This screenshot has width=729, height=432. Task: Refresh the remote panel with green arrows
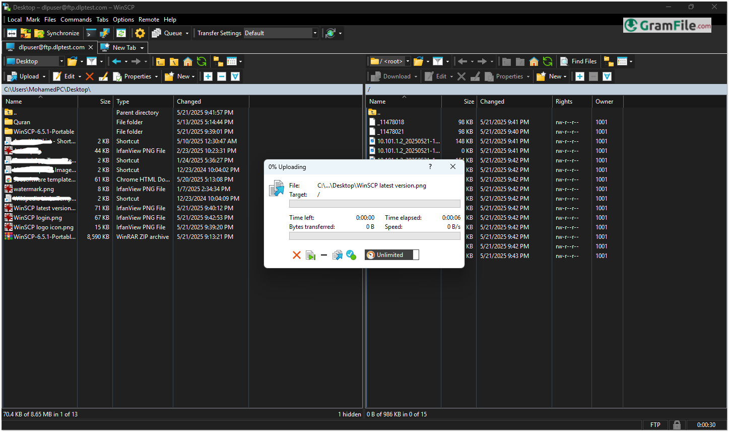(548, 61)
